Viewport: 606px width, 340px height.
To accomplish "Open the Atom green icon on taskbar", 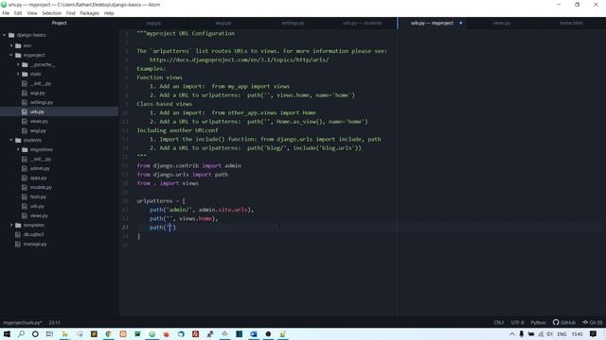I will (151, 333).
